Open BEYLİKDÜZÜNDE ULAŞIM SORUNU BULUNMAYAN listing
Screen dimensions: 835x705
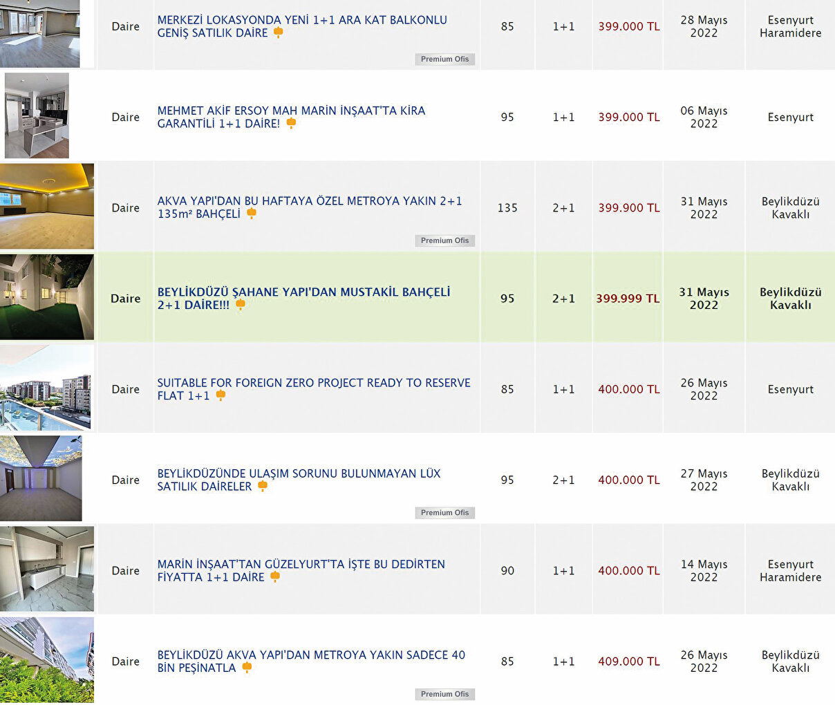point(299,474)
